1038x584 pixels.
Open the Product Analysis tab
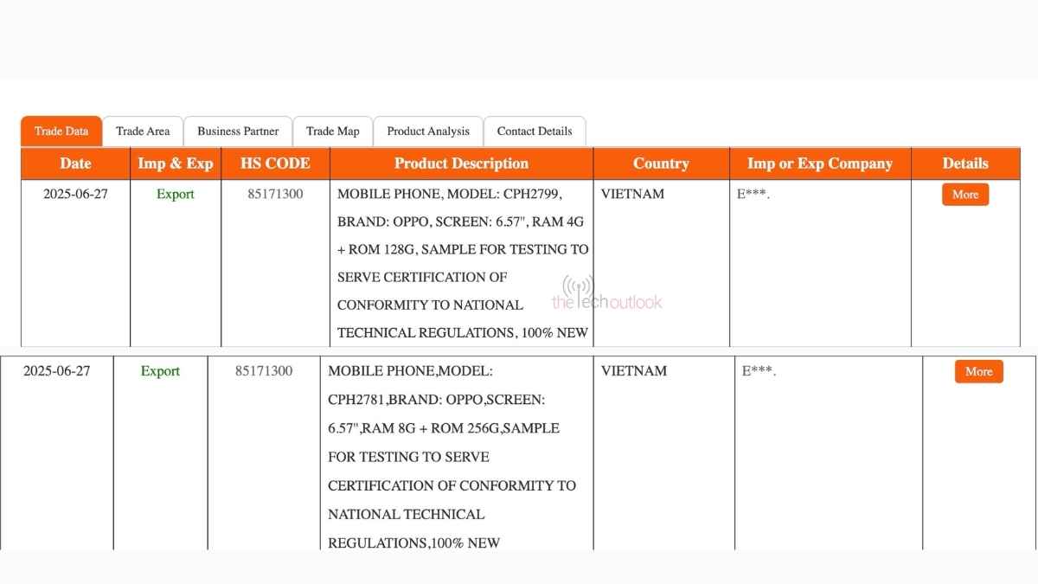(428, 132)
